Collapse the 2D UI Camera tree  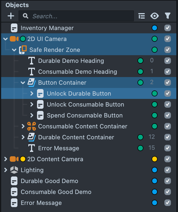(x=5, y=39)
